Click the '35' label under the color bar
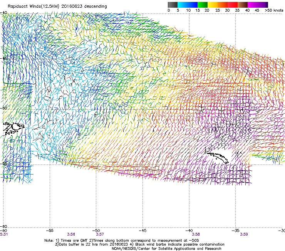The image size is (285, 251). pos(237,10)
